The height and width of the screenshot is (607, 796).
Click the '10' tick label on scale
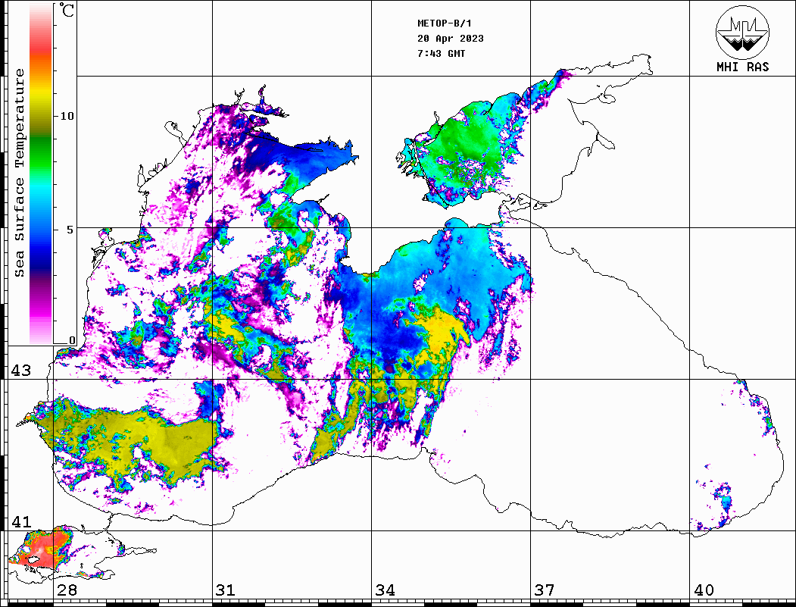tap(67, 116)
